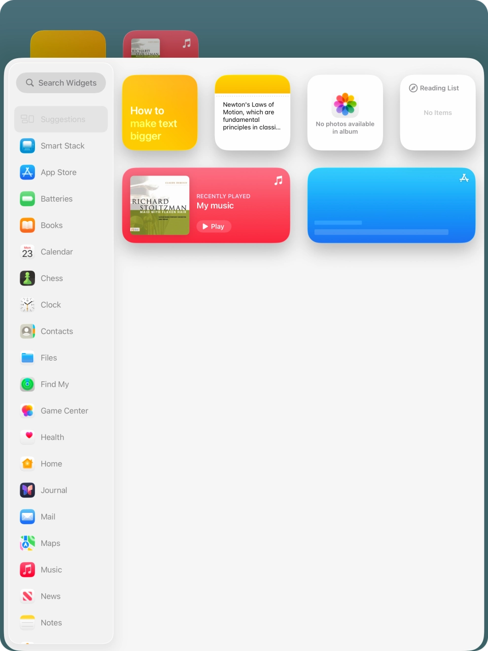Image resolution: width=488 pixels, height=651 pixels.
Task: Choose Clock label in sidebar
Action: point(51,305)
